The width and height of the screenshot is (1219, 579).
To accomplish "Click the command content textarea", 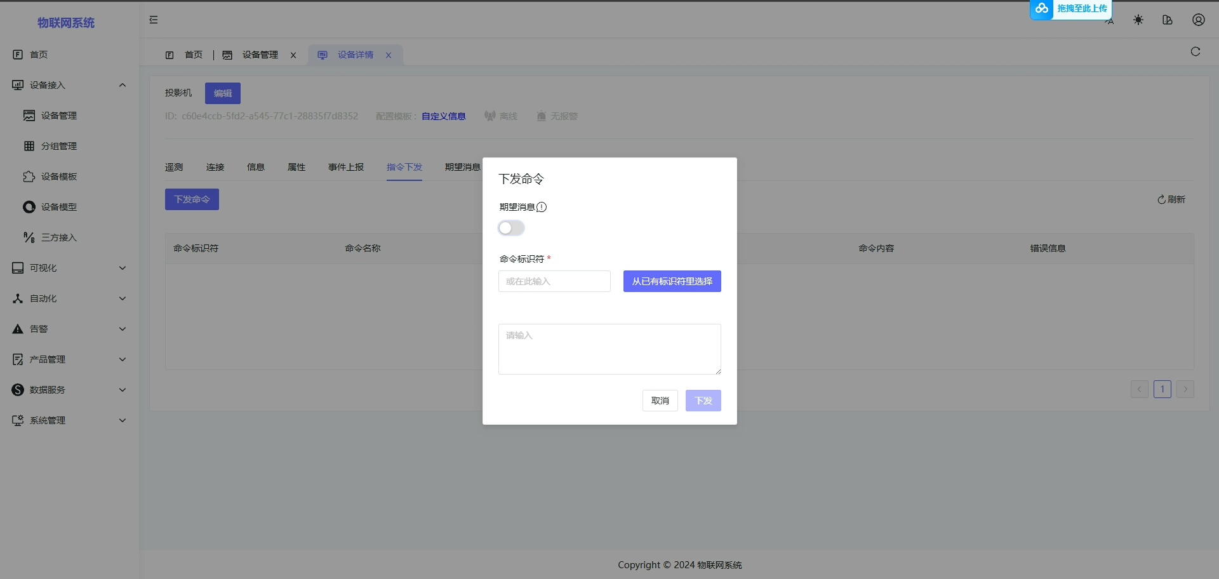I will tap(609, 349).
